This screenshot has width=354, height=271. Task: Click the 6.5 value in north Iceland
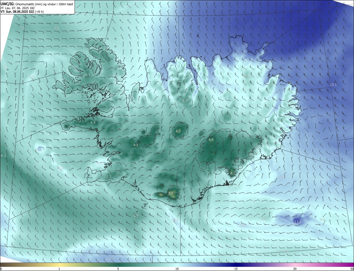pos(185,101)
